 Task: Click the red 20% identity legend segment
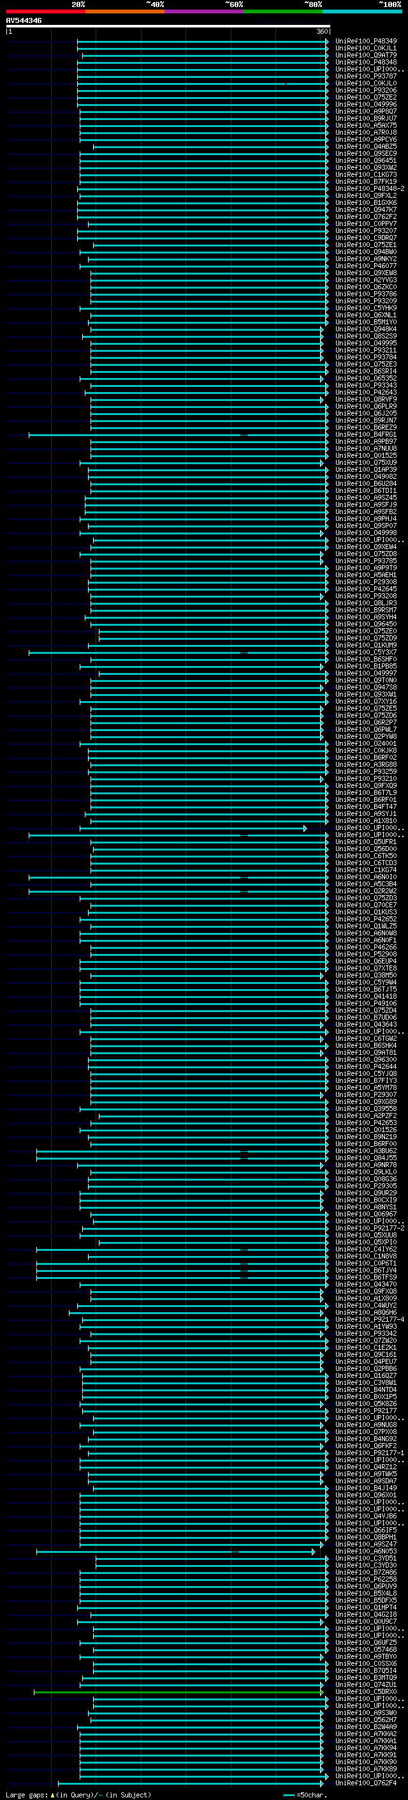tap(45, 11)
